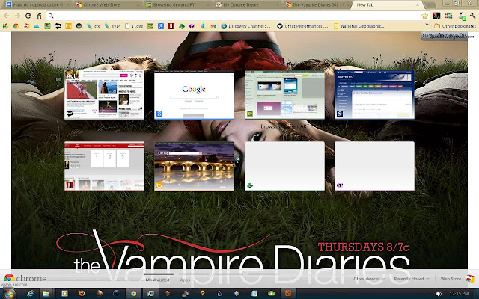Screen dimensions: 479x299
Task: Open Windows Explorer folder in taskbar
Action: point(46,294)
